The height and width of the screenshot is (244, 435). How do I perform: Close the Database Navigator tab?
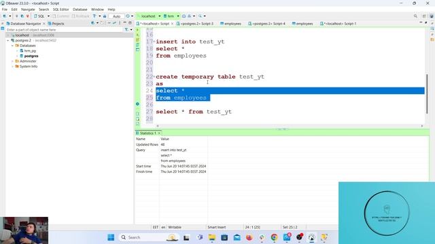pyautogui.click(x=43, y=24)
